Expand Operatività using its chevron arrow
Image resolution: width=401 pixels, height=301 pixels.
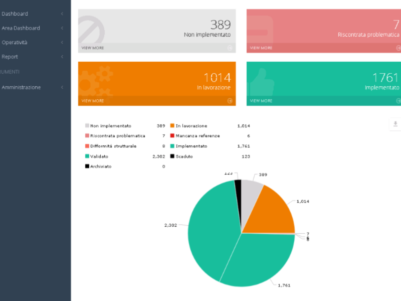62,43
